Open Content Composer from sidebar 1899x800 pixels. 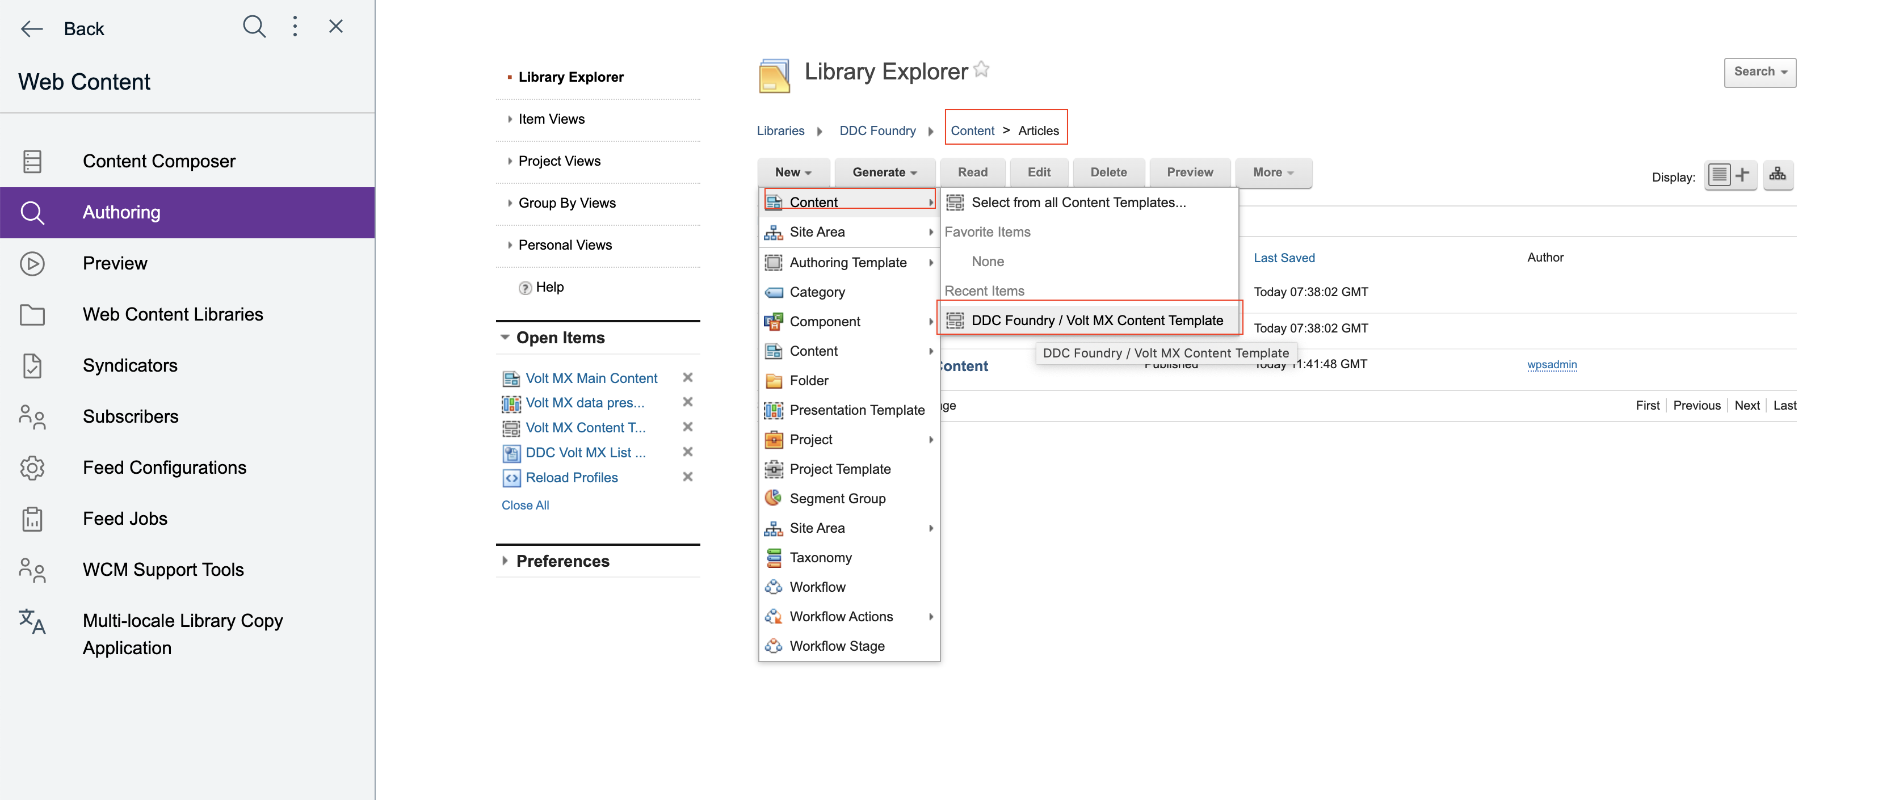tap(158, 161)
